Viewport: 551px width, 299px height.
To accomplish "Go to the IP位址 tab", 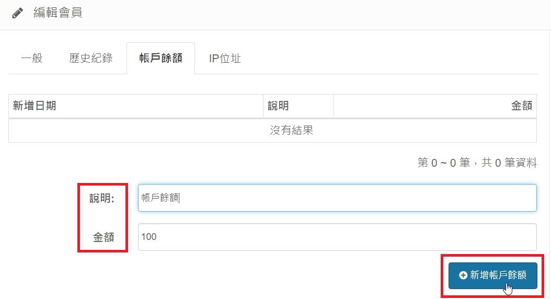I will [225, 58].
